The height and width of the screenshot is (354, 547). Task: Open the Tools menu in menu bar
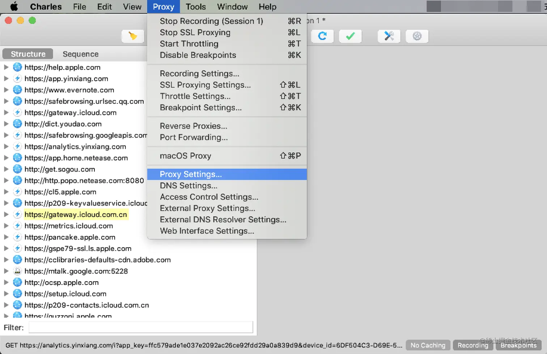196,7
